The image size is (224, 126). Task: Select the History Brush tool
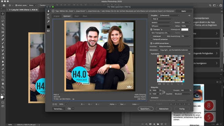[x=3, y=51]
